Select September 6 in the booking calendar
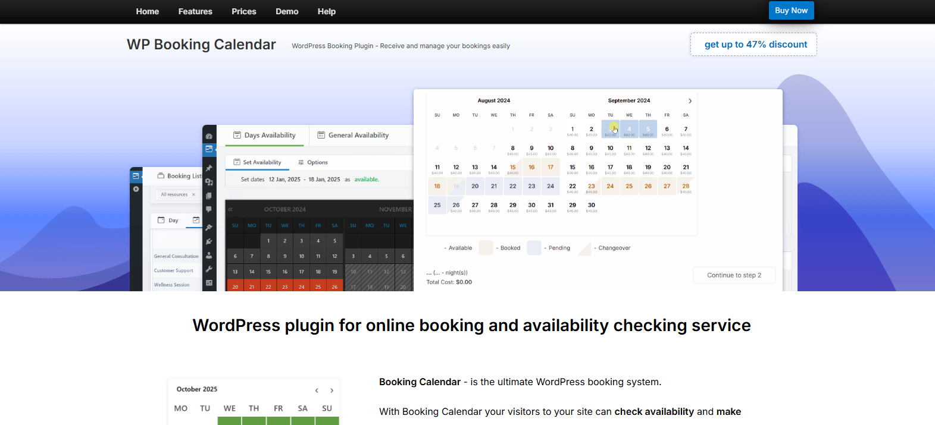This screenshot has width=935, height=425. pyautogui.click(x=667, y=130)
